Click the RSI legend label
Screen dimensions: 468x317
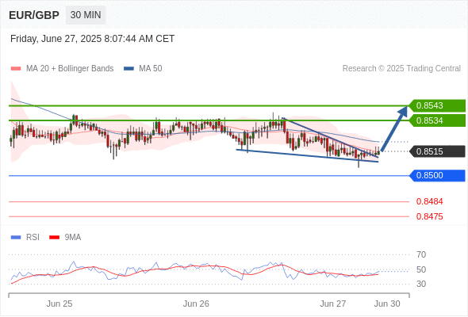point(33,238)
